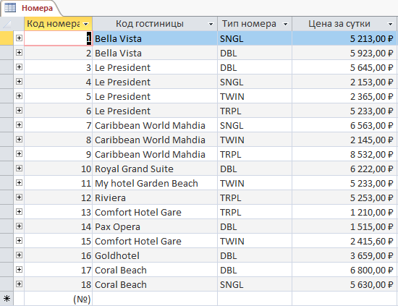Screen dimensions: 398x306
Task: Expand plus icon for record 16 Goldhotel
Action: [19, 255]
